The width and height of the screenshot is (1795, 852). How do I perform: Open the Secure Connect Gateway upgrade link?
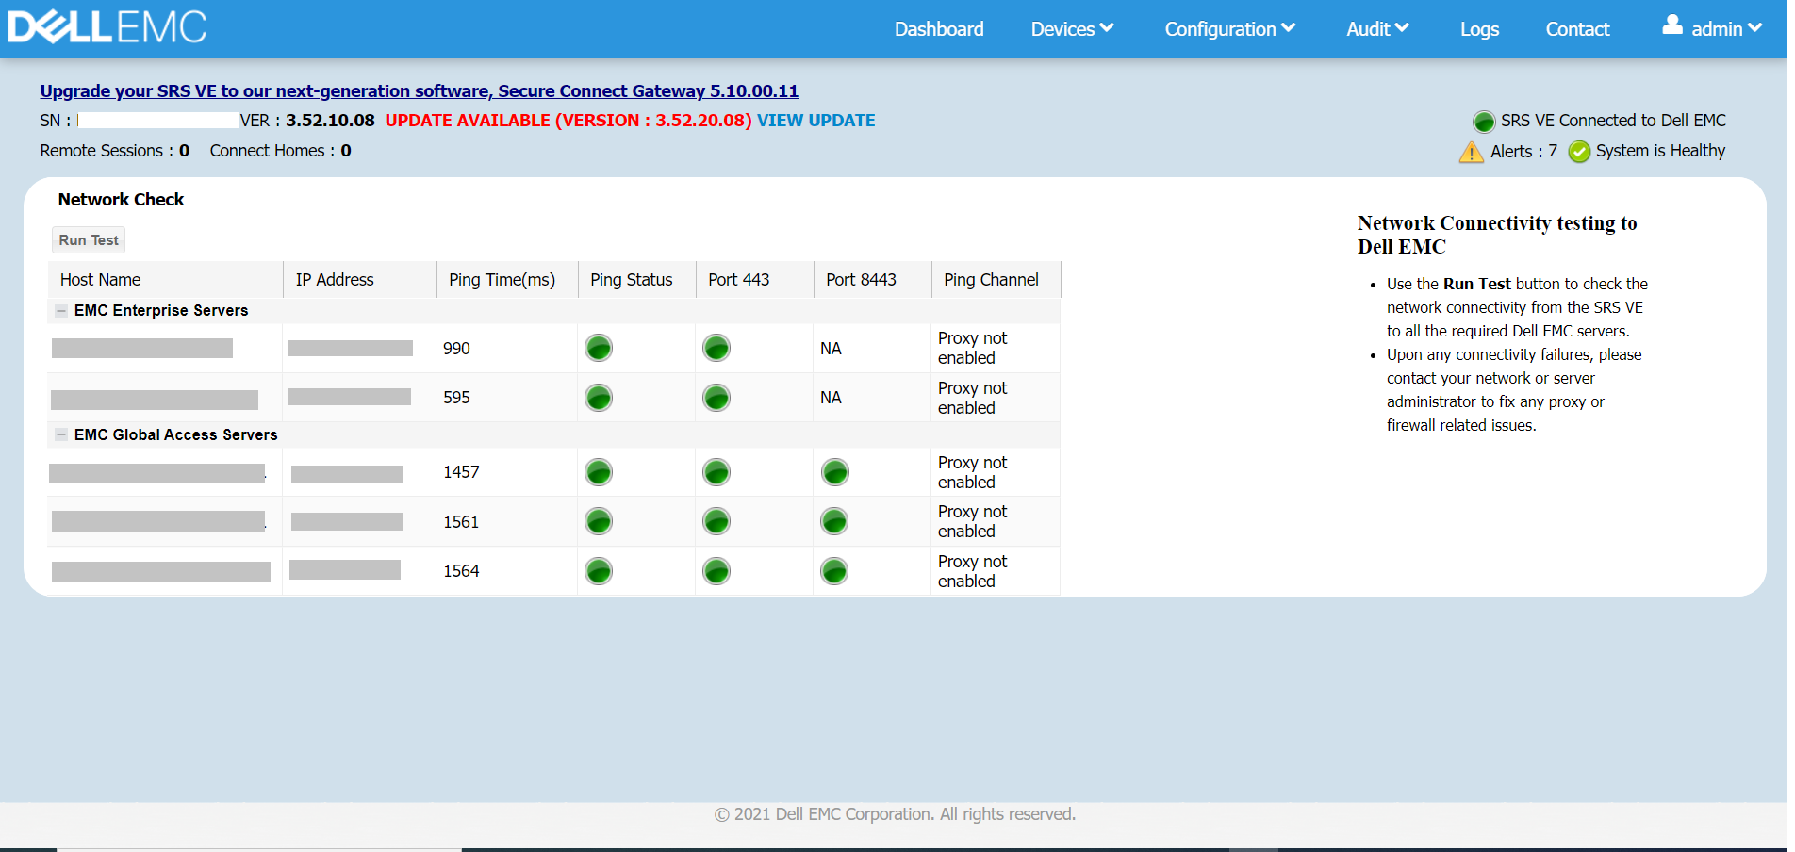click(419, 91)
